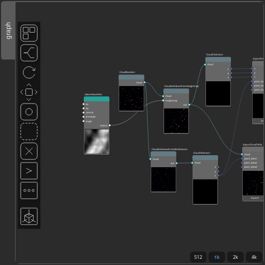Choose the 2k resolution button
Screen dimensions: 265x265
pyautogui.click(x=235, y=257)
